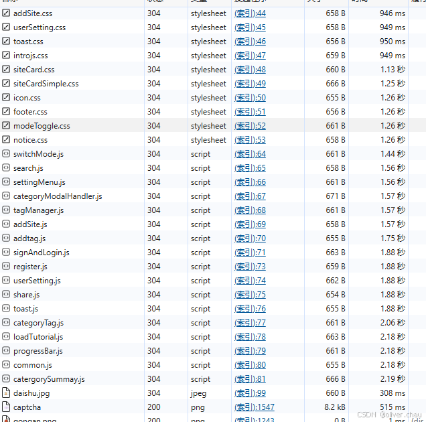Click the 515 ms time cell

(x=393, y=407)
